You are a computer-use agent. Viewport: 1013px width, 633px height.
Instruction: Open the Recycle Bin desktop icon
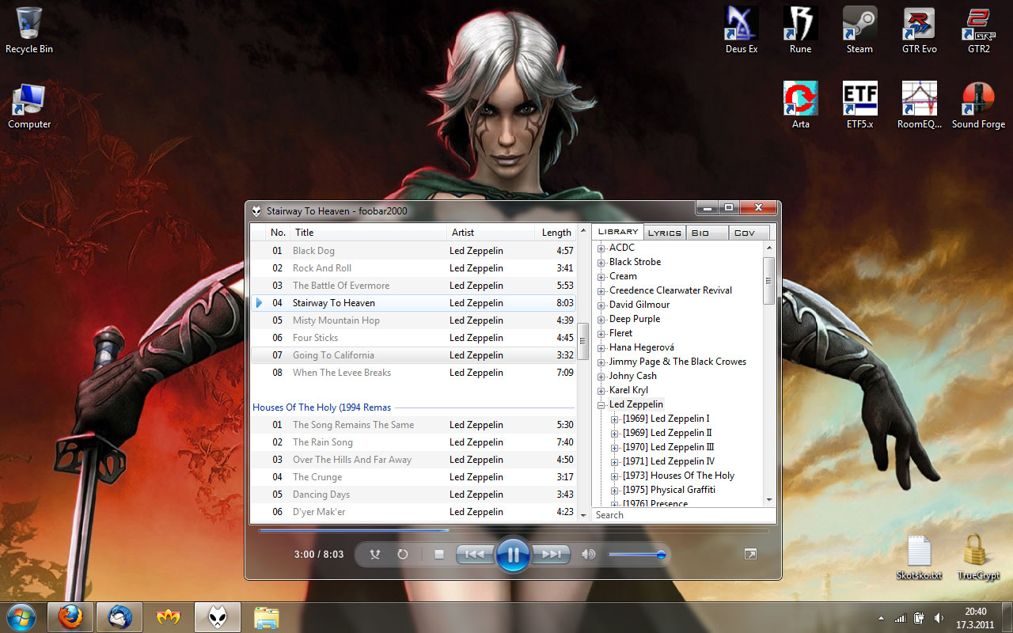click(28, 31)
